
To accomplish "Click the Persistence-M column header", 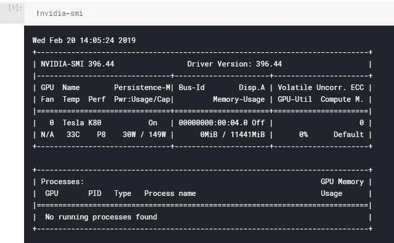I will [x=142, y=87].
